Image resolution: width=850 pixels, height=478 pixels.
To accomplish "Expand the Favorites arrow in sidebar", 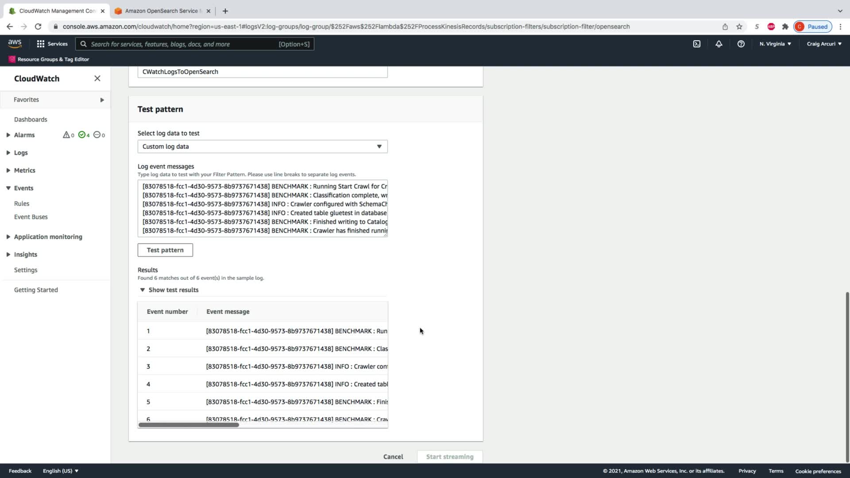I will pyautogui.click(x=102, y=100).
